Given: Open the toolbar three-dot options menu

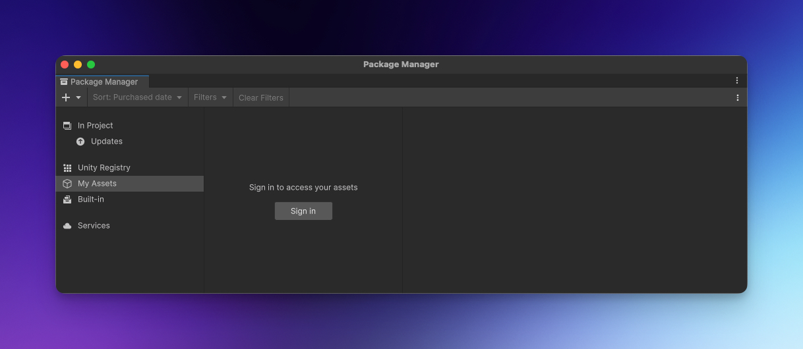Looking at the screenshot, I should pos(737,97).
